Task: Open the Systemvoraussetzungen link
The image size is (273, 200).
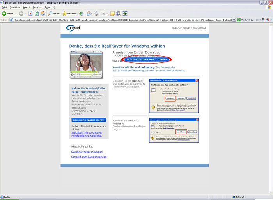Action: (87, 152)
